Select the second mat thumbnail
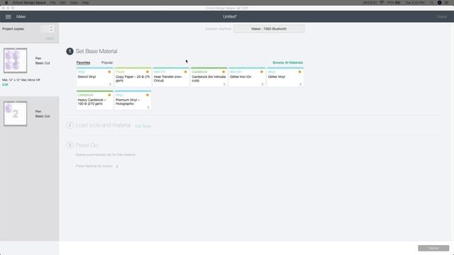The width and height of the screenshot is (454, 255). (16, 113)
